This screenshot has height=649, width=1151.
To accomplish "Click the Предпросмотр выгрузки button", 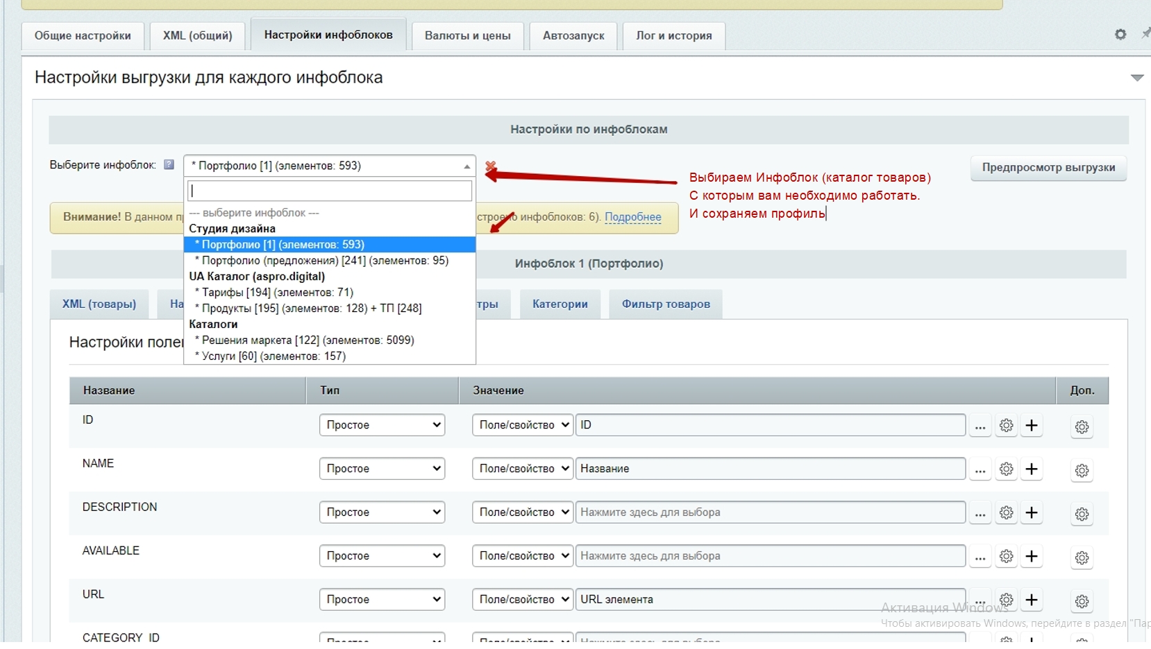I will 1048,168.
